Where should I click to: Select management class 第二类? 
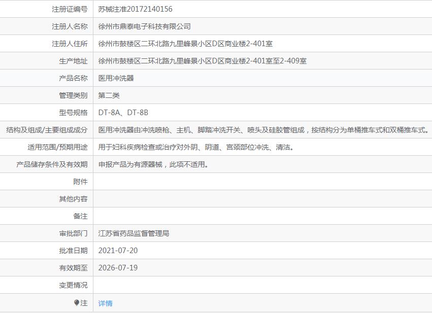(x=109, y=95)
